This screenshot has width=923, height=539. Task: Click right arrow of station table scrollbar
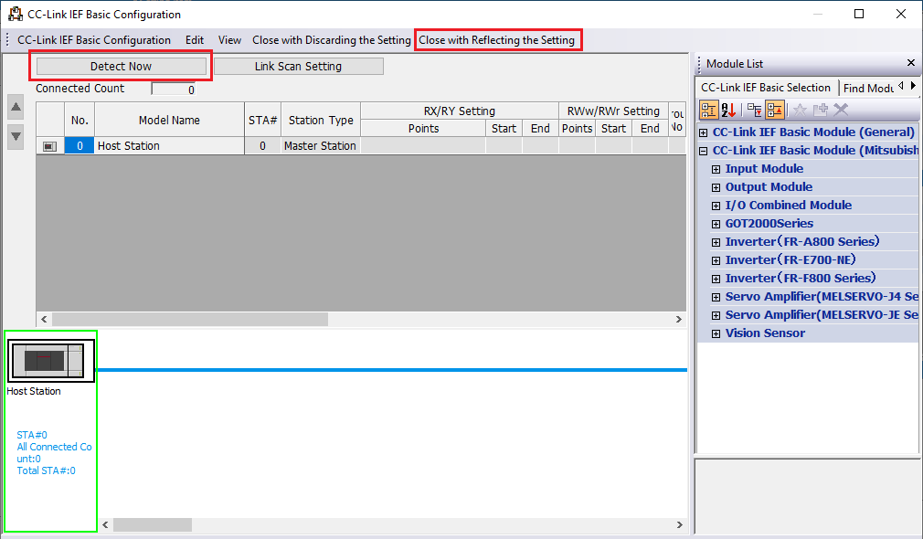tap(679, 319)
